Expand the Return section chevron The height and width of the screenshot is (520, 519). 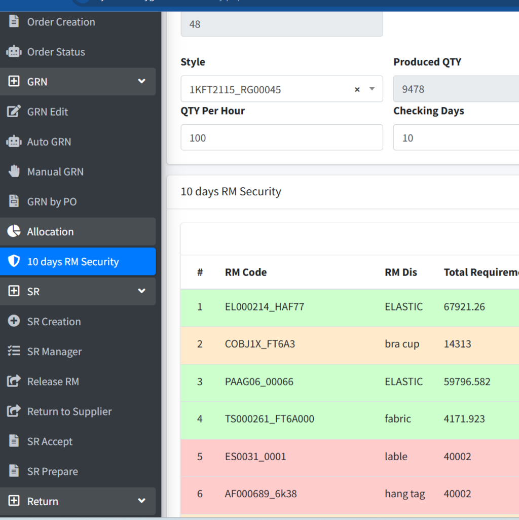[x=141, y=501]
